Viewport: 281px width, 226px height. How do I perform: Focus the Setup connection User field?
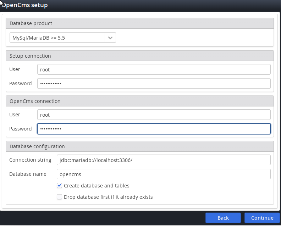click(154, 69)
